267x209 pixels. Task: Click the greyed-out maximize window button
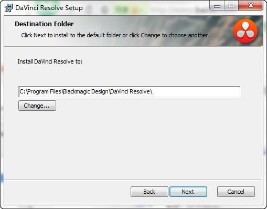pos(231,6)
